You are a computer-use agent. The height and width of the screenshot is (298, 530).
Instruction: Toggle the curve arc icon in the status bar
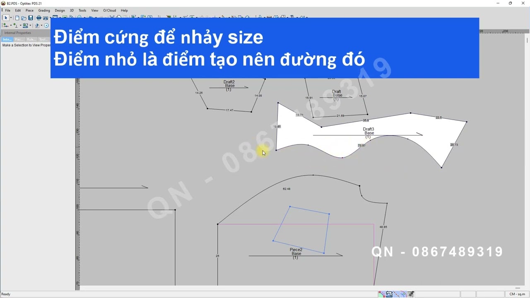point(403,294)
